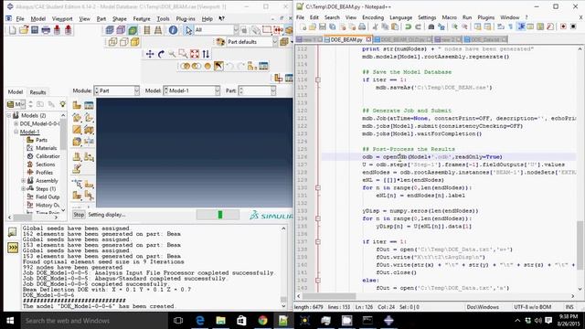The image size is (585, 329).
Task: Open Notepad++ Macro menu
Action: point(449,17)
